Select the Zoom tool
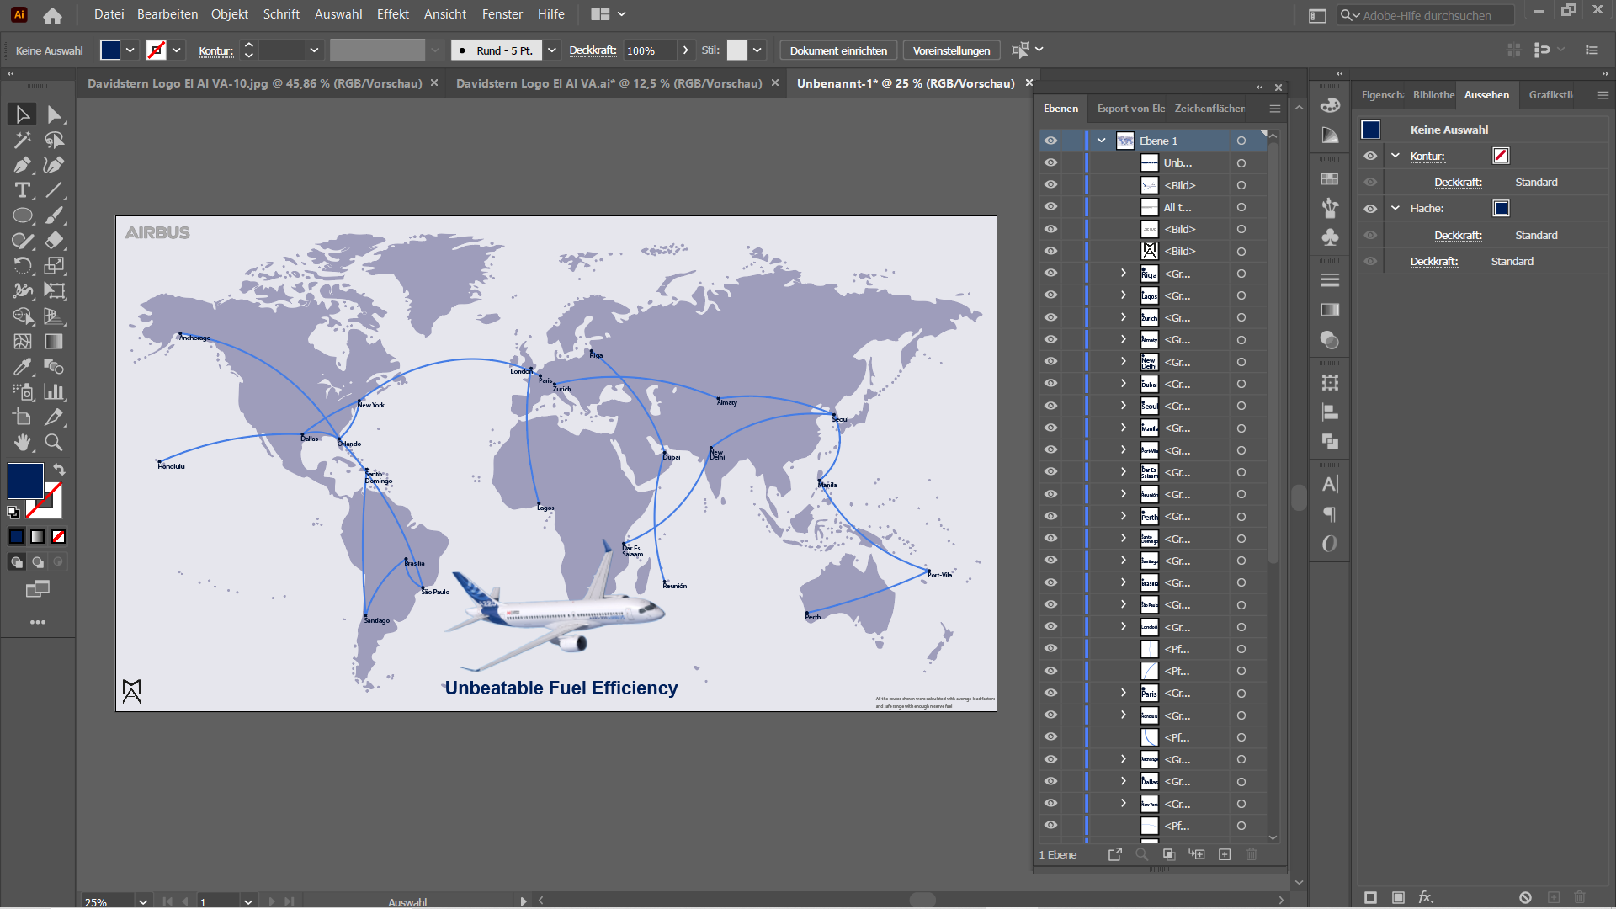Image resolution: width=1616 pixels, height=909 pixels. click(x=54, y=443)
